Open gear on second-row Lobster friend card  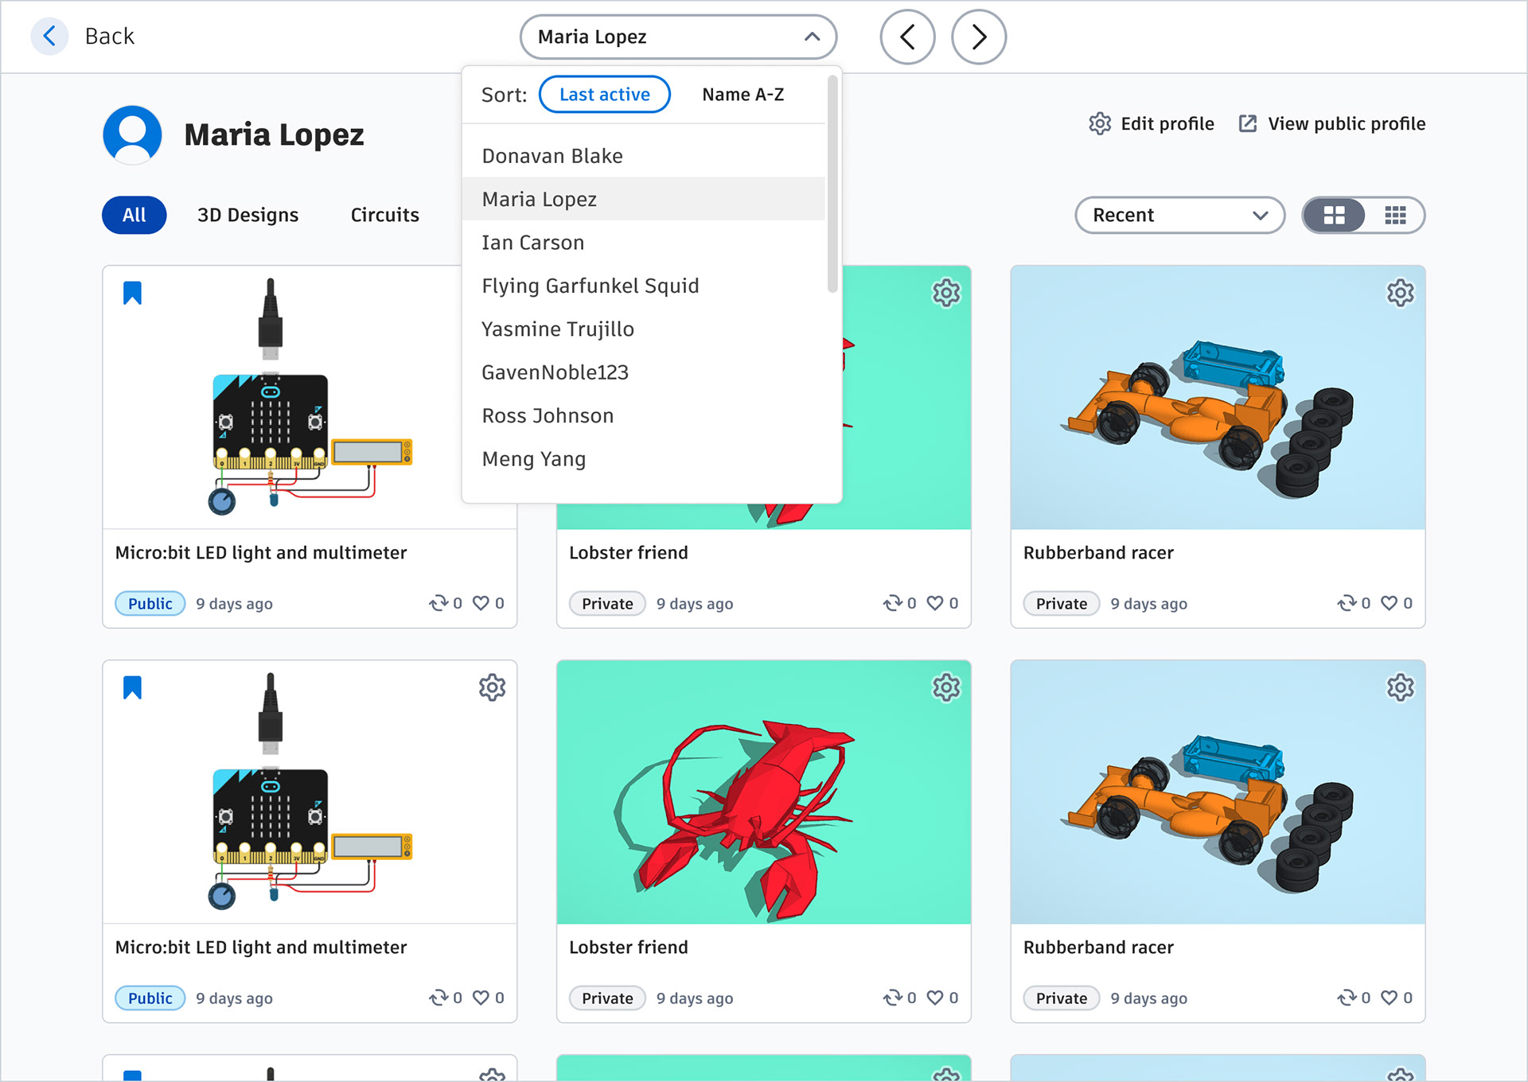coord(946,687)
